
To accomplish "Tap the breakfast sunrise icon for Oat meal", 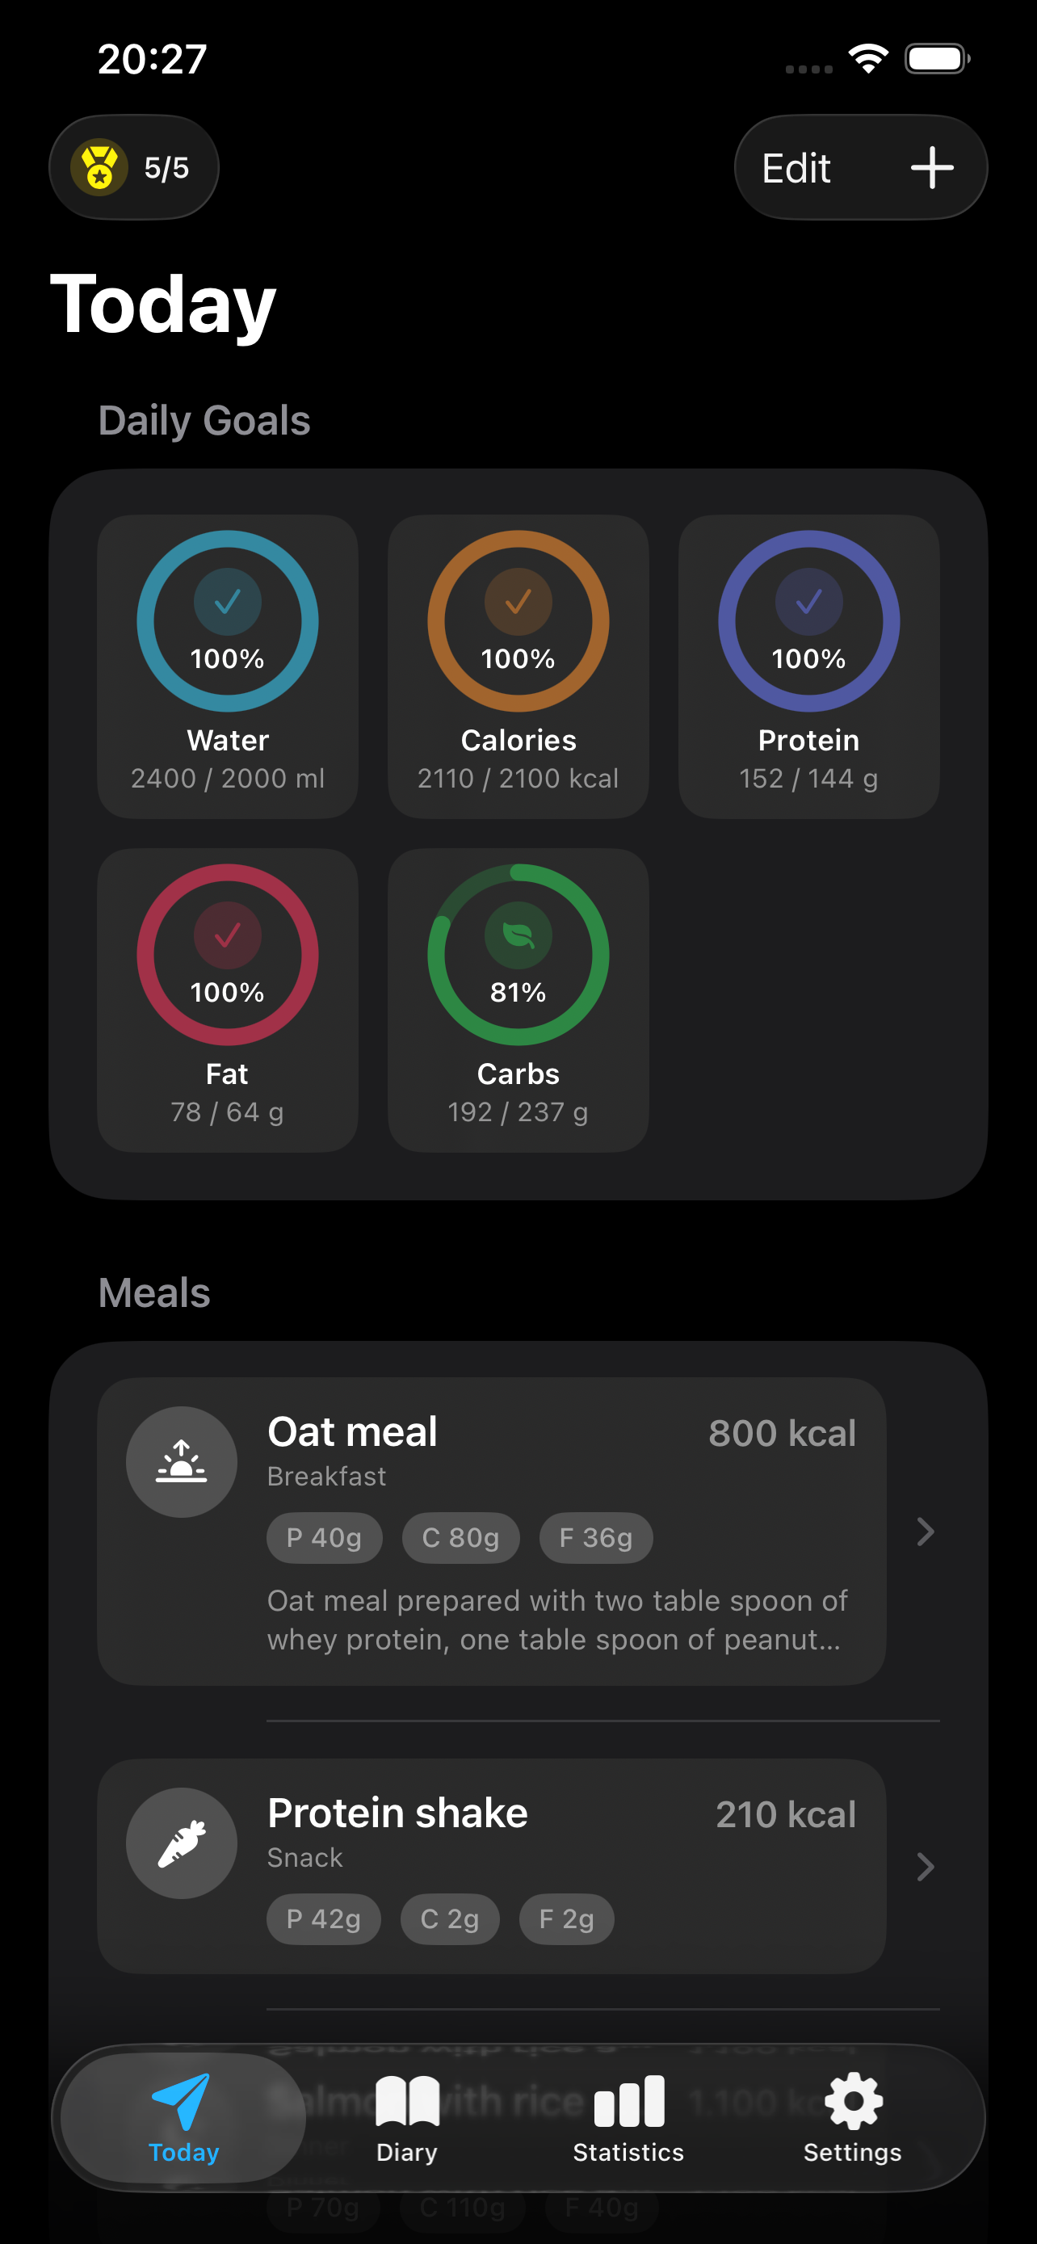I will tap(181, 1462).
